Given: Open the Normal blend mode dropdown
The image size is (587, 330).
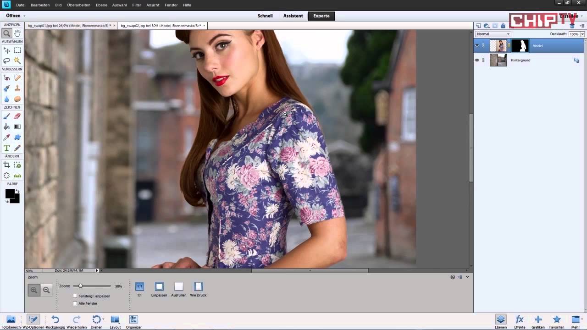Looking at the screenshot, I should pyautogui.click(x=493, y=34).
